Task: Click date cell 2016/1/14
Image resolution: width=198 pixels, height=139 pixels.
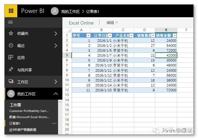Action: click(x=101, y=85)
